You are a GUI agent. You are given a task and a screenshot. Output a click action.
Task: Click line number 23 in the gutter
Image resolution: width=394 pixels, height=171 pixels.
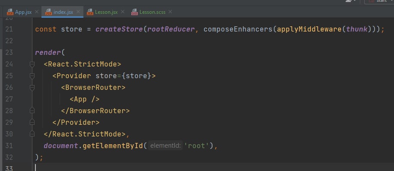pyautogui.click(x=9, y=53)
